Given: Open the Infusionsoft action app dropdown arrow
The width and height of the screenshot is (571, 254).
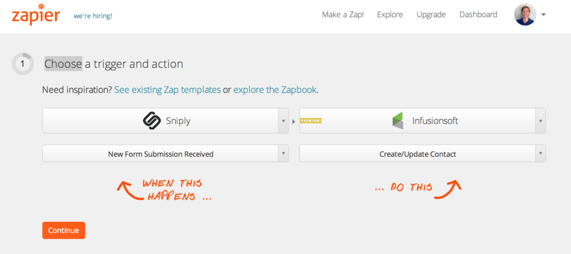Looking at the screenshot, I should [x=540, y=120].
